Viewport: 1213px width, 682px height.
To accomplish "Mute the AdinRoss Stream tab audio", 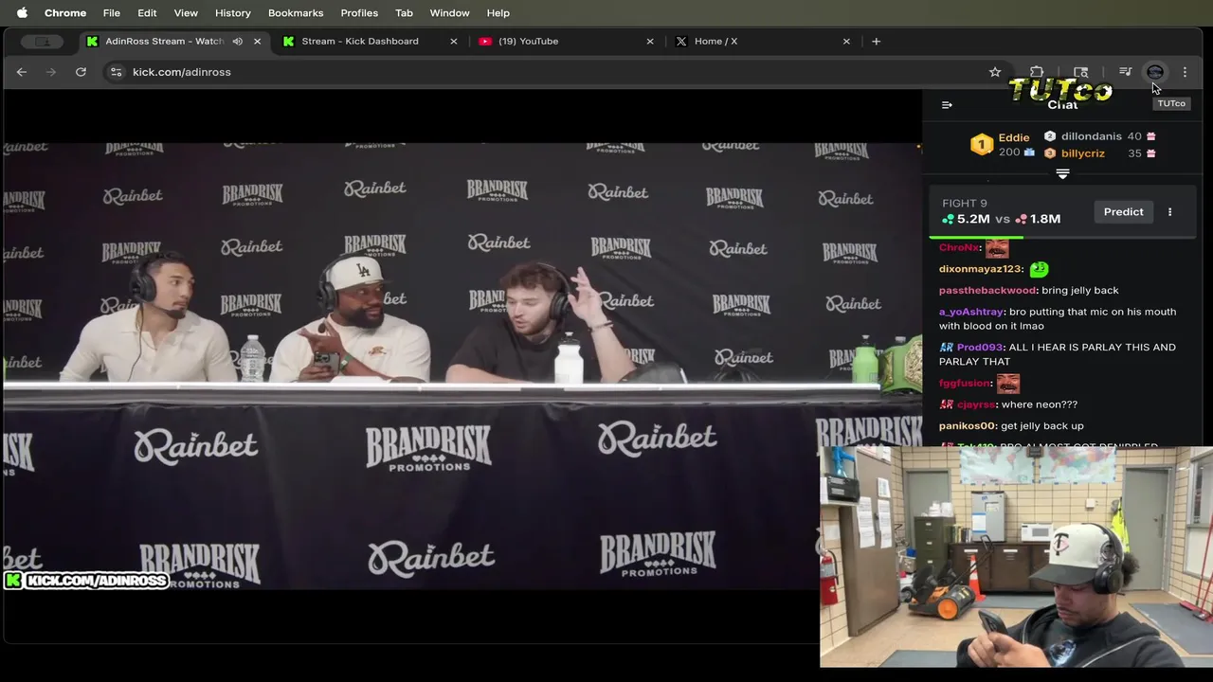I will point(238,42).
